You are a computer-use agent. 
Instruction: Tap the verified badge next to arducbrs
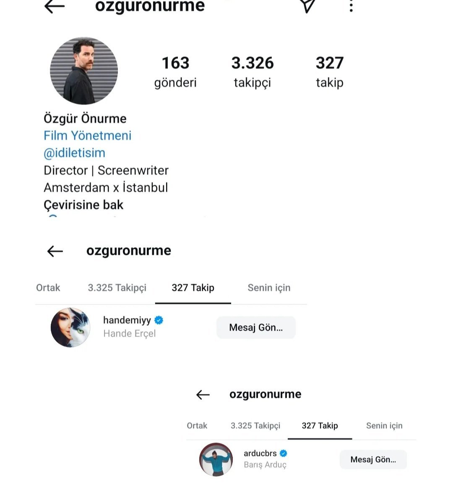(284, 453)
